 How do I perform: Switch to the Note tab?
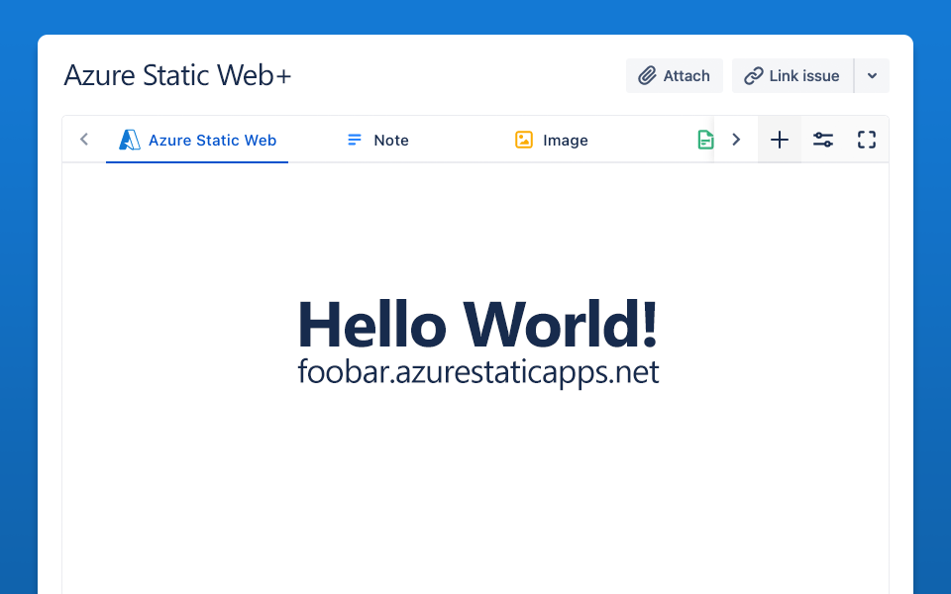coord(377,140)
